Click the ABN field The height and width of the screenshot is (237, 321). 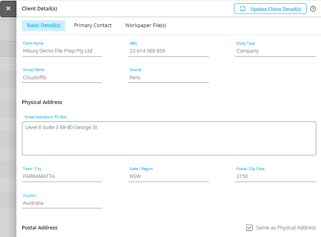pos(169,51)
